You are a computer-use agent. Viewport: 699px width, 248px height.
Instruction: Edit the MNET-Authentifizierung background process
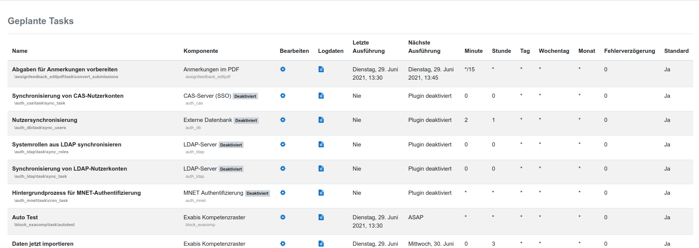pos(283,193)
